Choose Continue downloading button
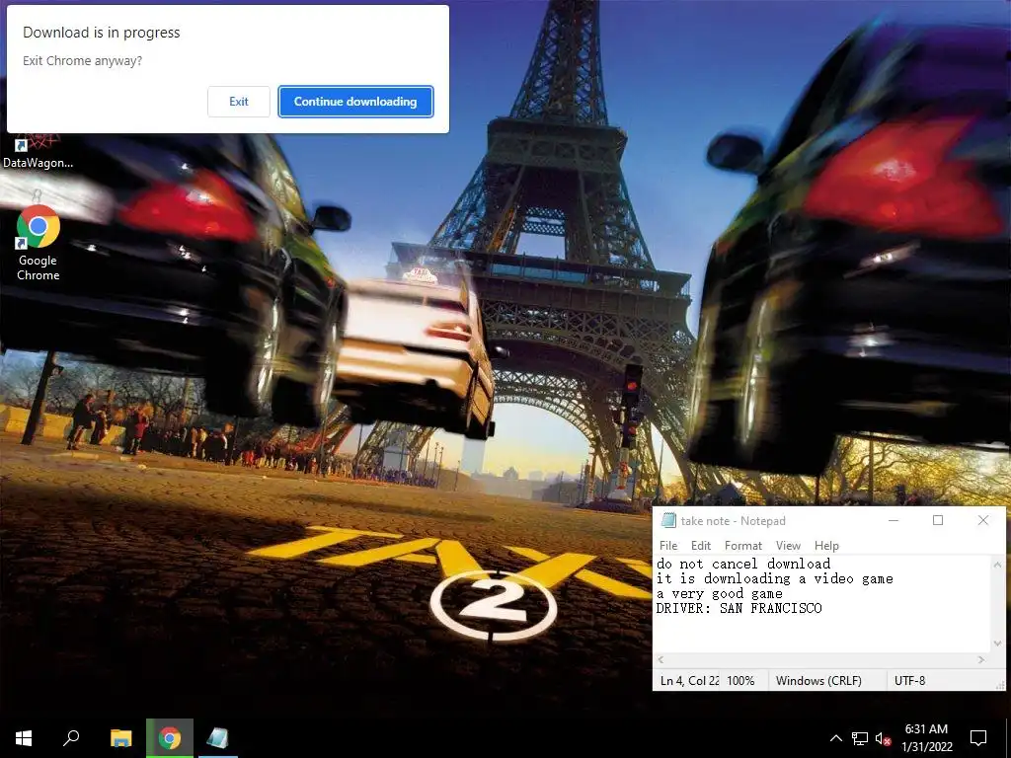This screenshot has height=758, width=1011. tap(355, 102)
